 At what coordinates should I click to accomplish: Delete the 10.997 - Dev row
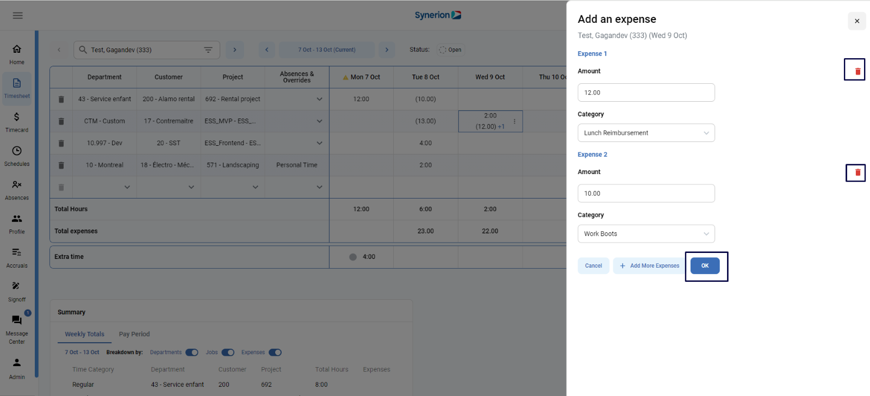point(61,144)
